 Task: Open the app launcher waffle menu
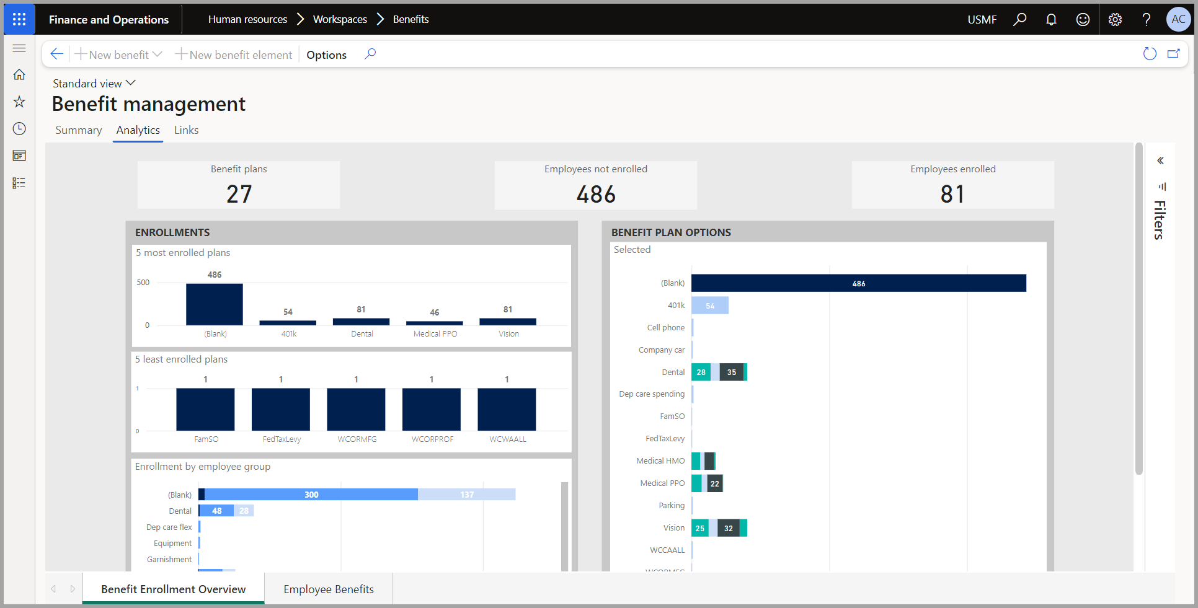coord(19,19)
